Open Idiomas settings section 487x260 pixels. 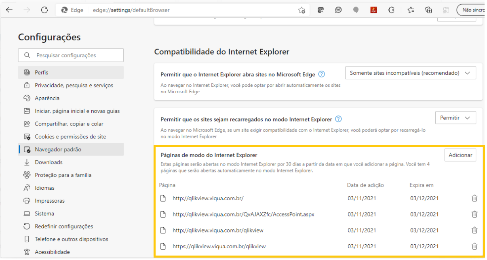click(71, 188)
